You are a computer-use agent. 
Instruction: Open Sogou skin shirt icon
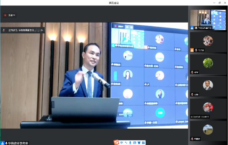click(139, 143)
